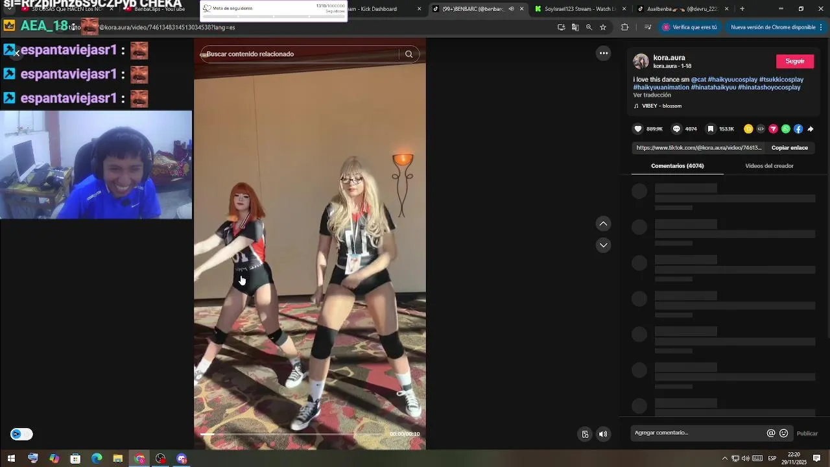Click the Copiar enlace button

(x=789, y=148)
